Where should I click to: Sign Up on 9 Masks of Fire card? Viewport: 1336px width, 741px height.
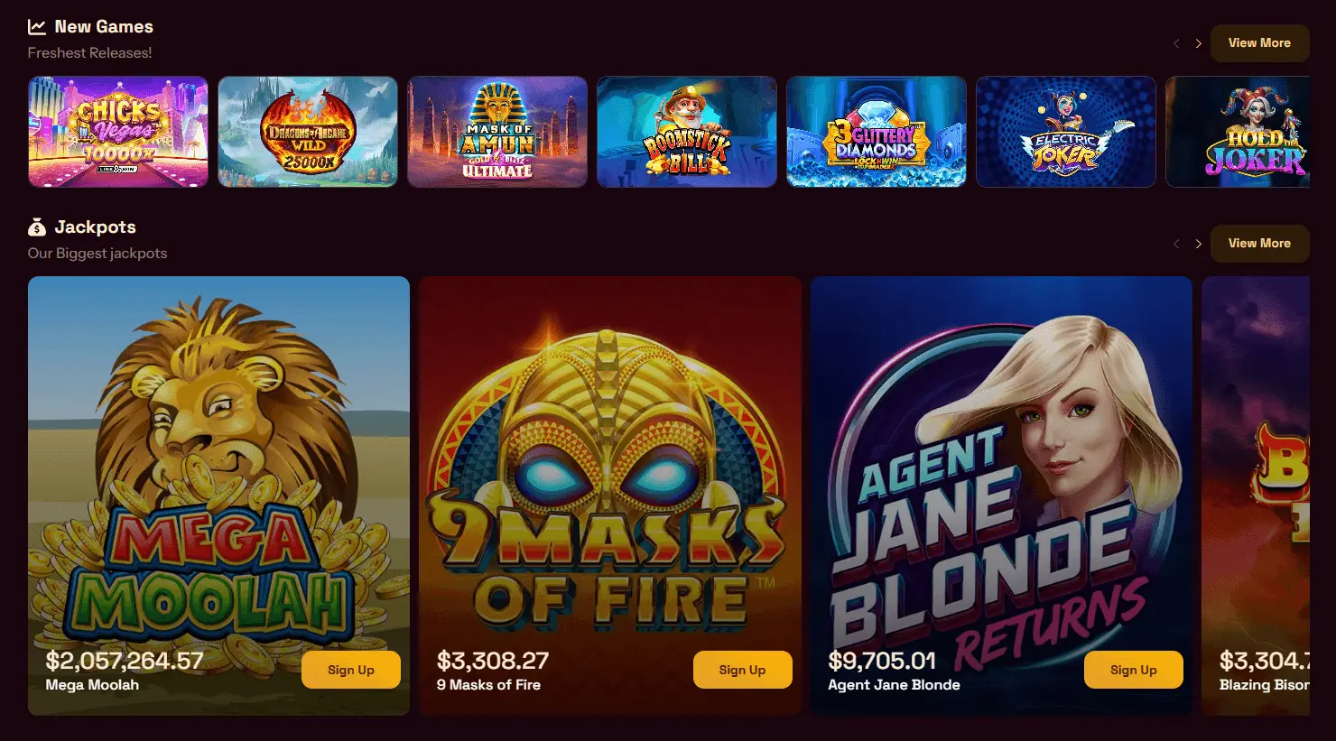click(742, 670)
